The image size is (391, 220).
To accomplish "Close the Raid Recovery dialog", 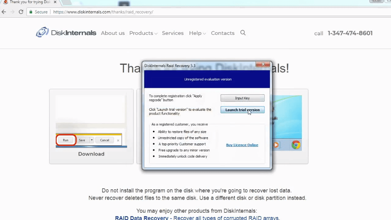I will coord(263,65).
